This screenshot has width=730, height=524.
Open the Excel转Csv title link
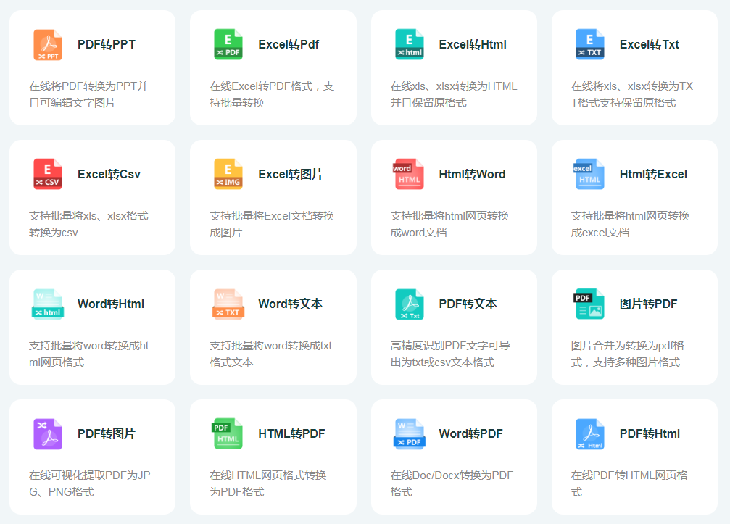[109, 175]
